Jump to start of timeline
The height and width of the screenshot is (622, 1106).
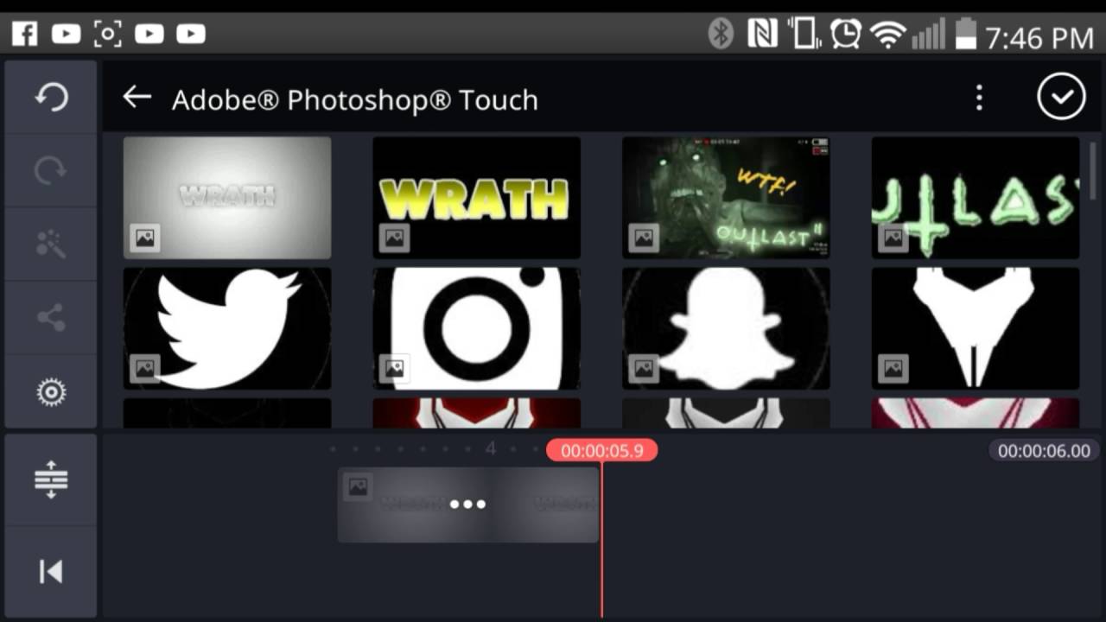[x=51, y=571]
